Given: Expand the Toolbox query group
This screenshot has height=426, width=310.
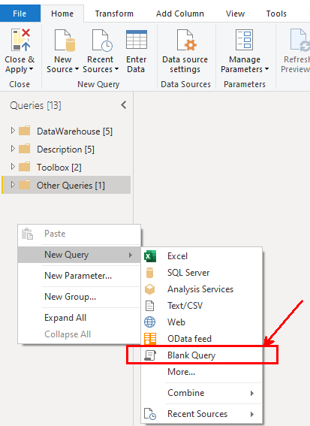Looking at the screenshot, I should (13, 167).
